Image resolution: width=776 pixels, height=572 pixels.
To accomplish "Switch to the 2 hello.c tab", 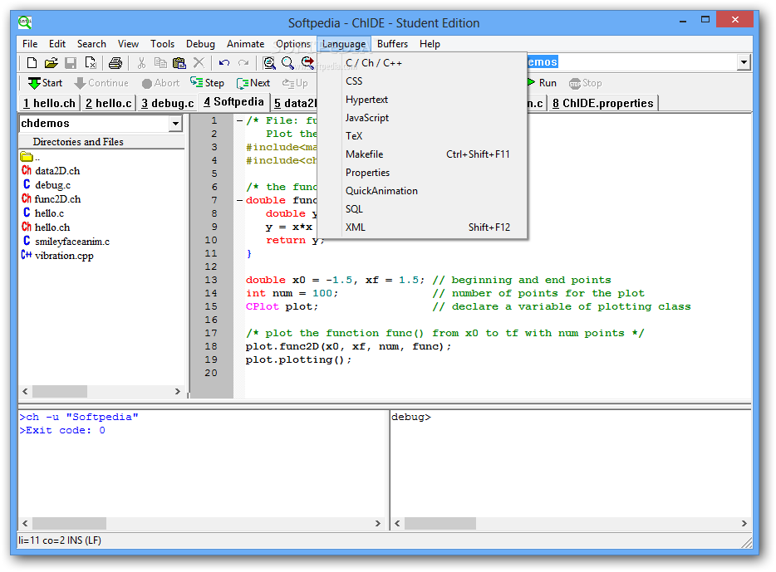I will [x=108, y=103].
